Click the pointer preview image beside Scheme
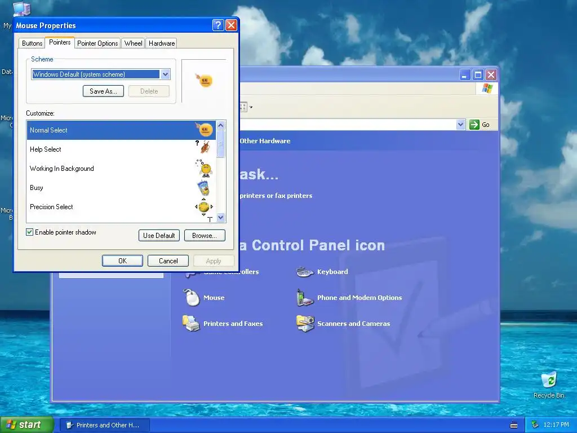This screenshot has width=577, height=433. point(205,80)
